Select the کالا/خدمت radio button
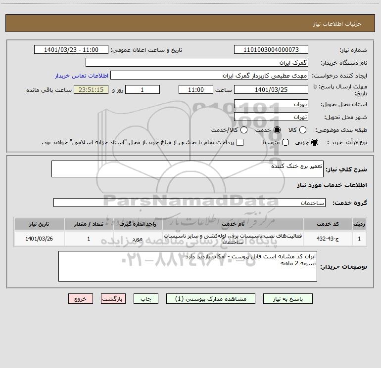381x368 pixels. click(x=244, y=130)
